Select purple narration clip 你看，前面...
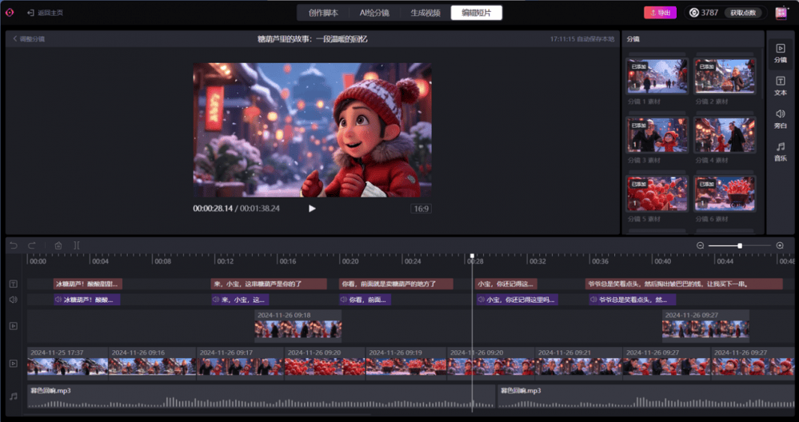This screenshot has width=799, height=422. pos(365,300)
